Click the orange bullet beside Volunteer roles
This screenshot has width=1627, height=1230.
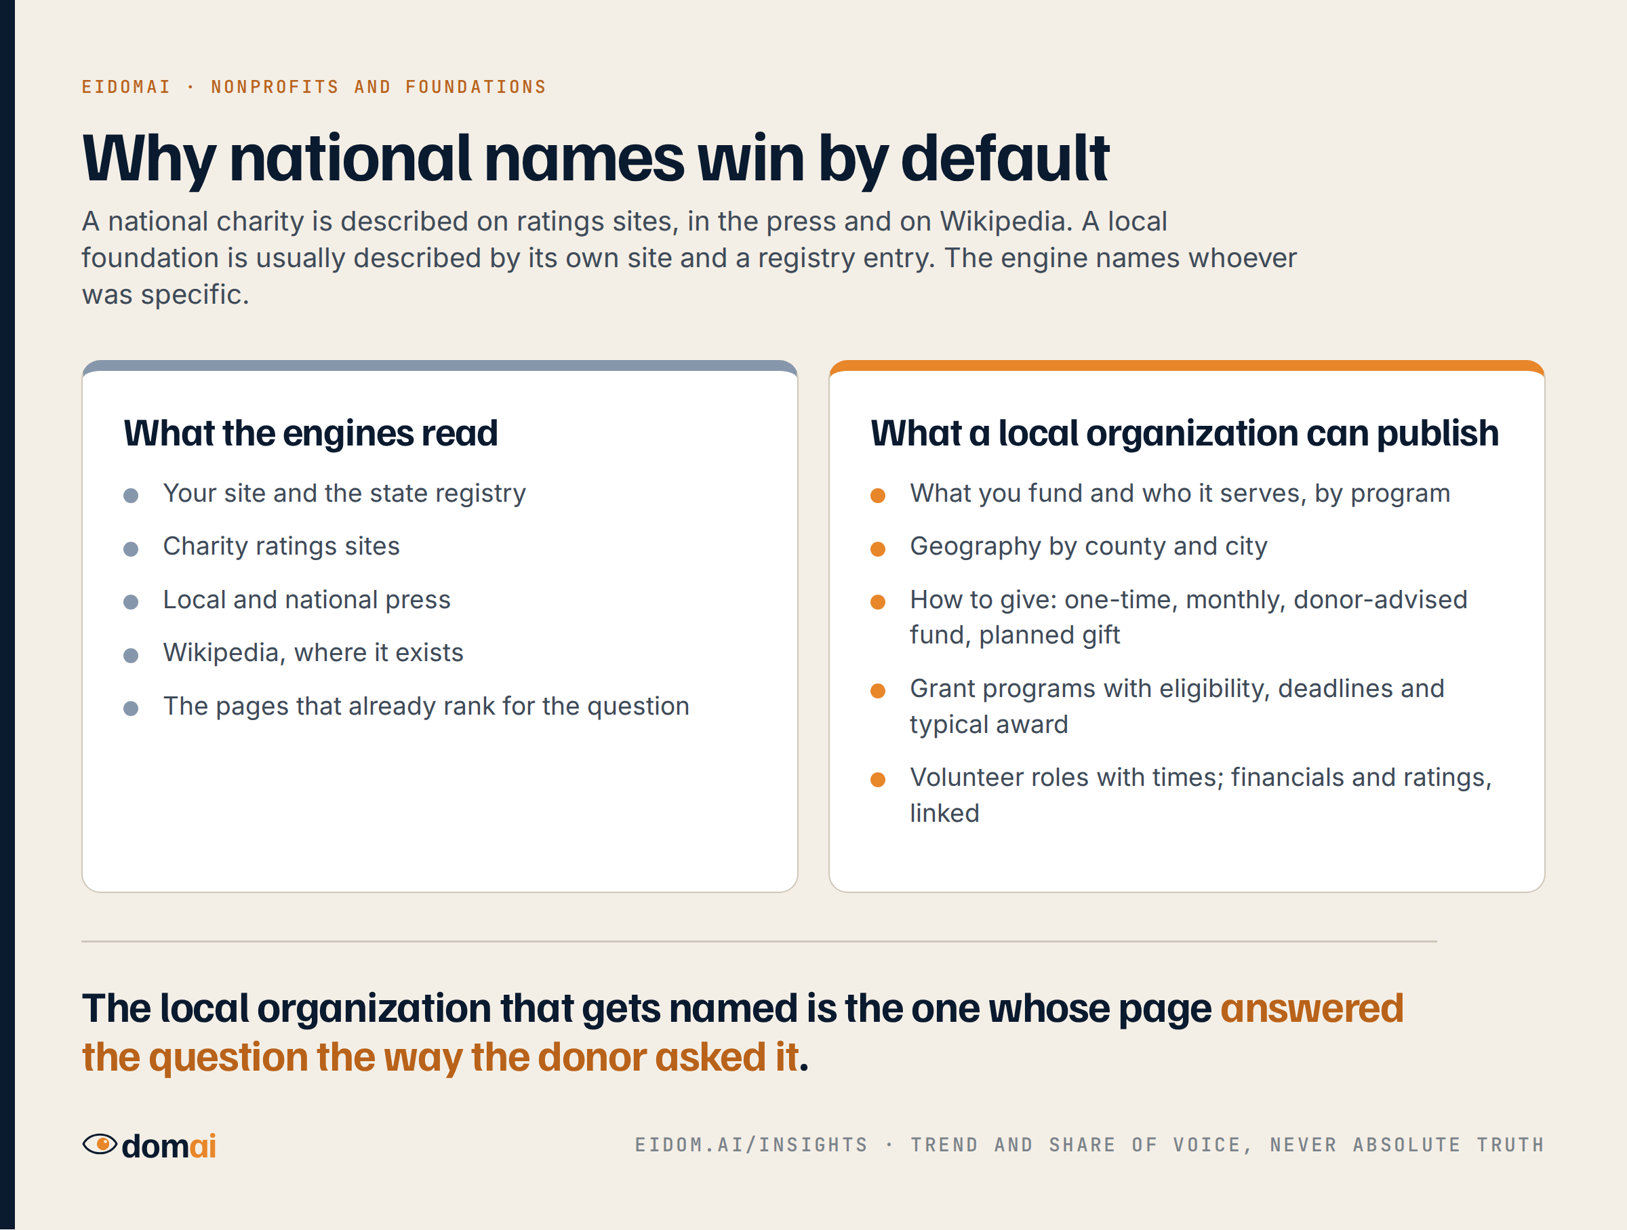877,780
